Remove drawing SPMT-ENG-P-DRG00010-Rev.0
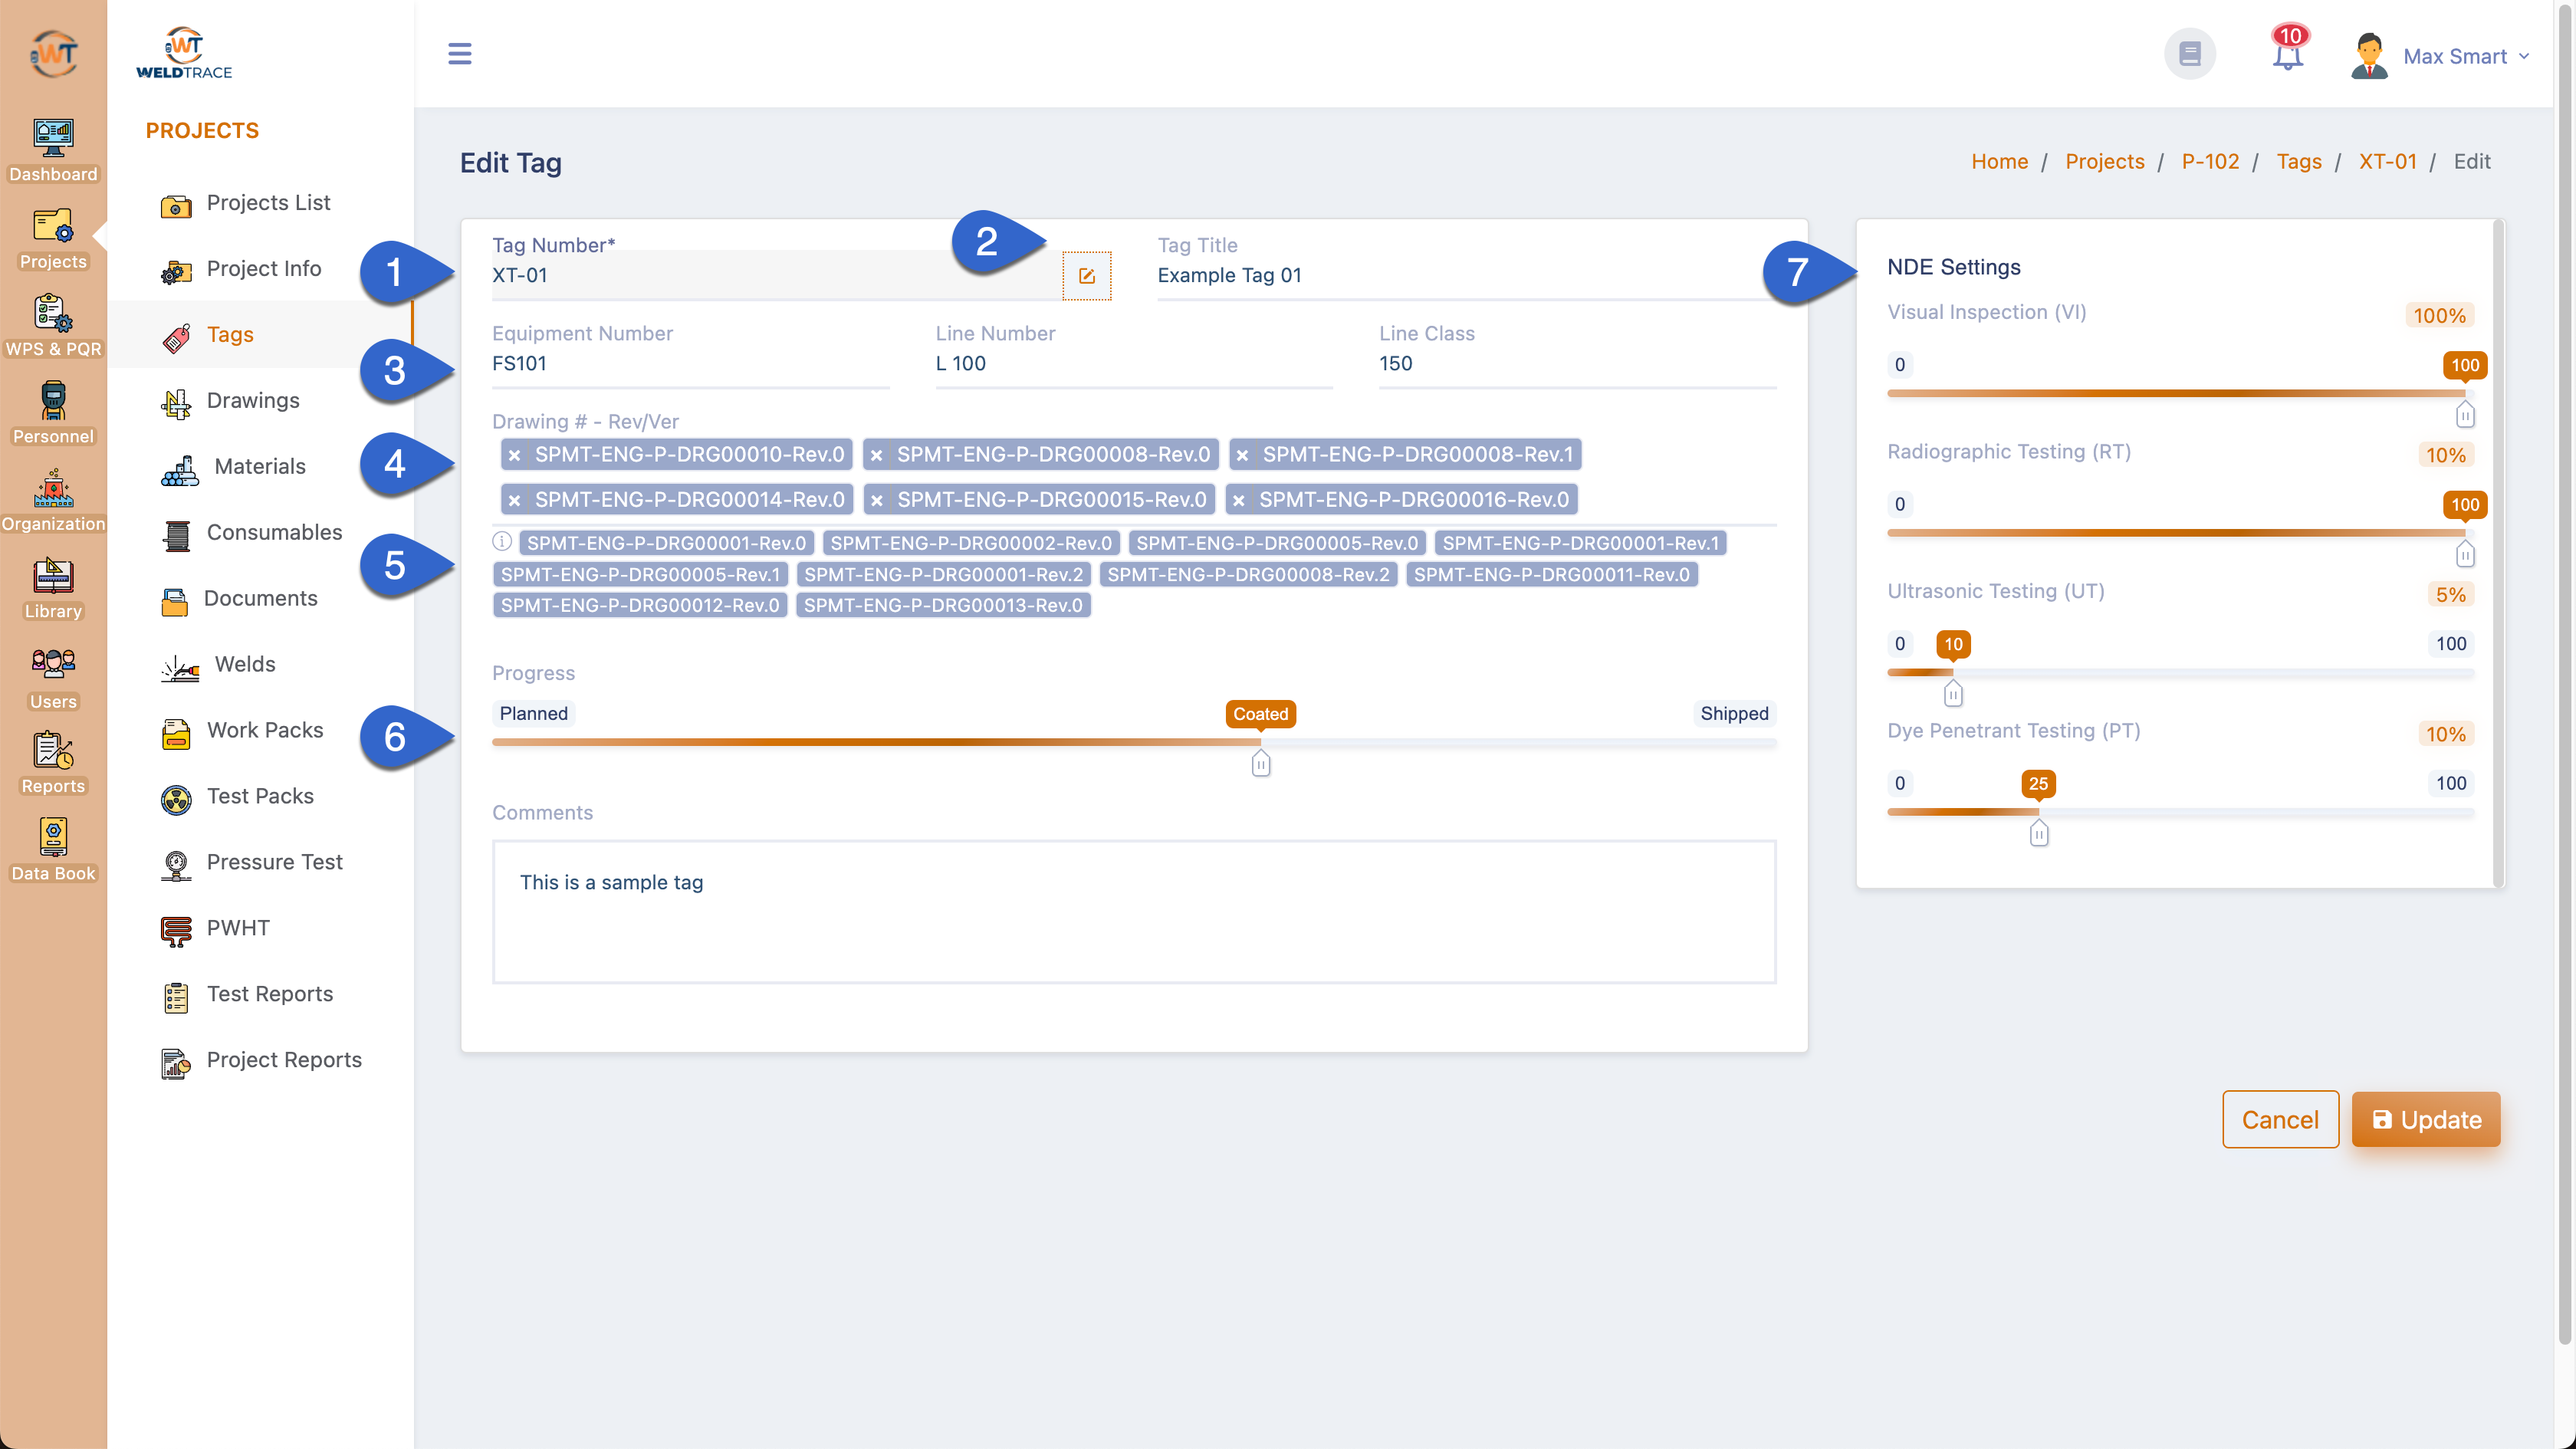This screenshot has height=1449, width=2576. (x=514, y=455)
